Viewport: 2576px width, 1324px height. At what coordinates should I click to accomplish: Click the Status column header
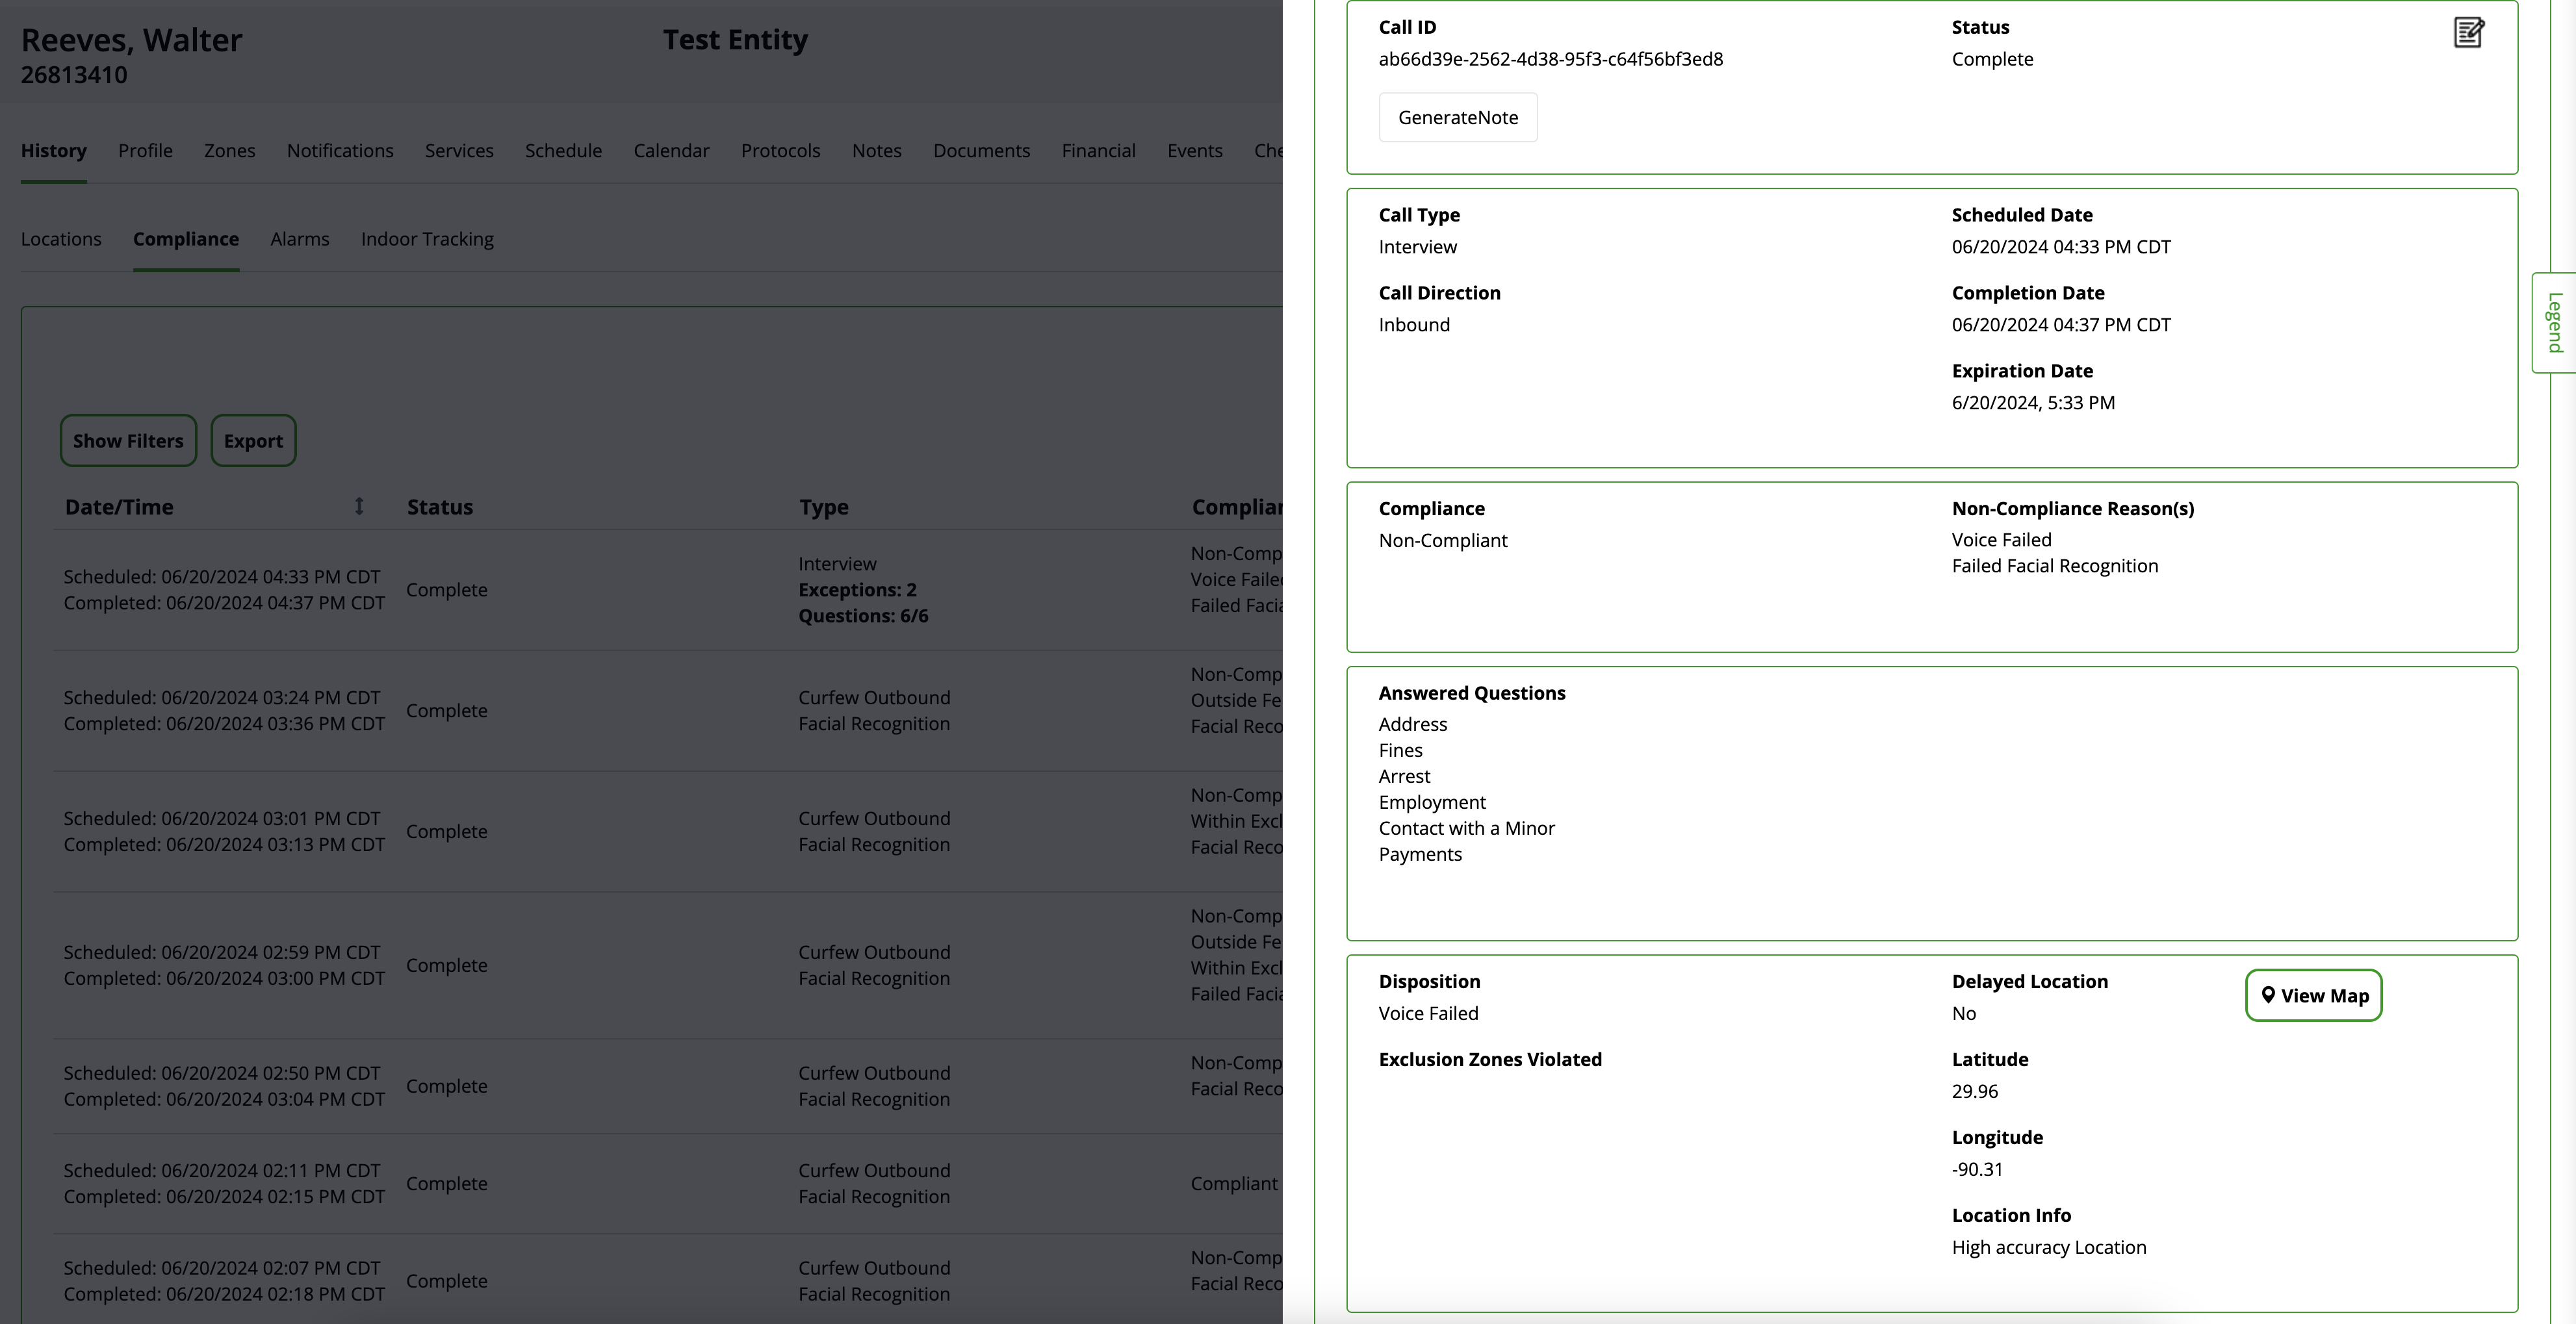[440, 507]
